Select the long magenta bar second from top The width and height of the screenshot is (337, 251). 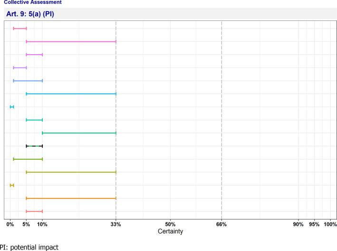pos(71,42)
